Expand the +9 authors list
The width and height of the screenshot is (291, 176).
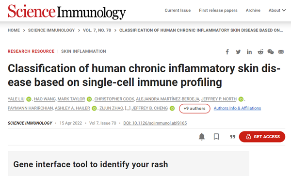pyautogui.click(x=194, y=109)
